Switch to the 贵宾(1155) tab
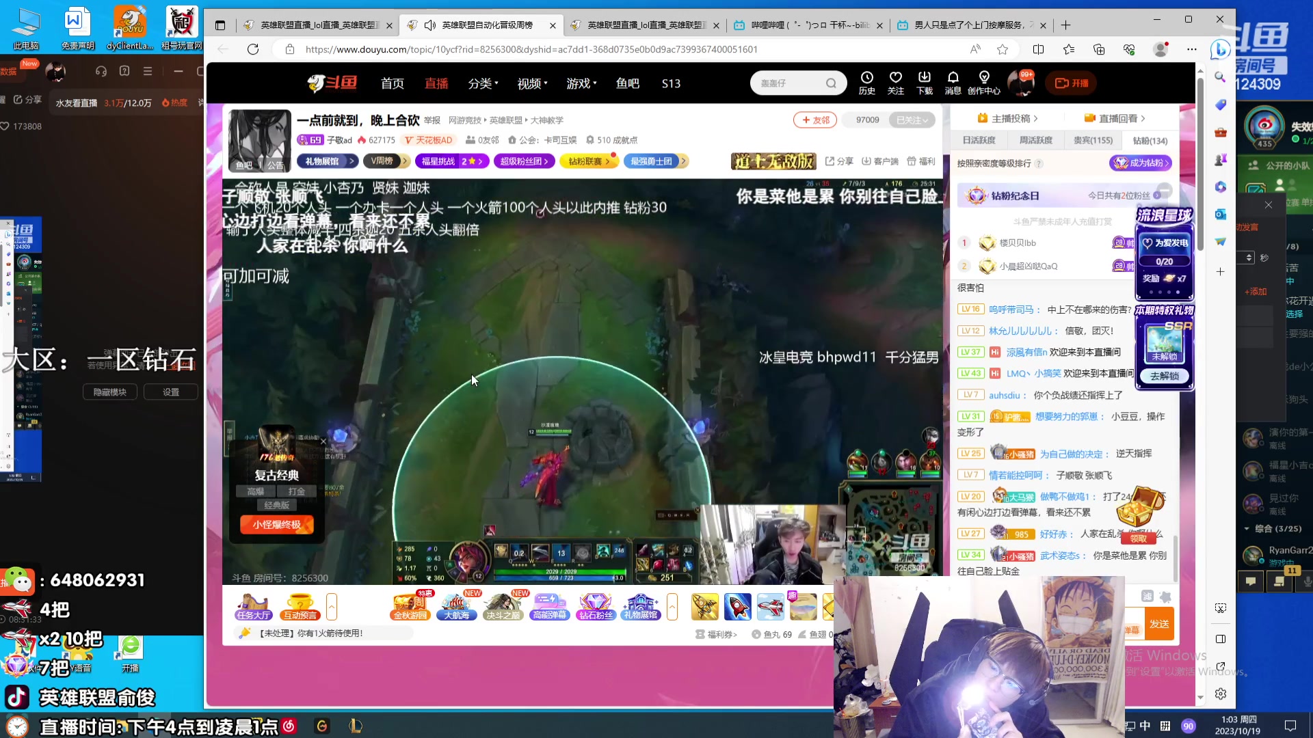The height and width of the screenshot is (738, 1313). coord(1093,140)
